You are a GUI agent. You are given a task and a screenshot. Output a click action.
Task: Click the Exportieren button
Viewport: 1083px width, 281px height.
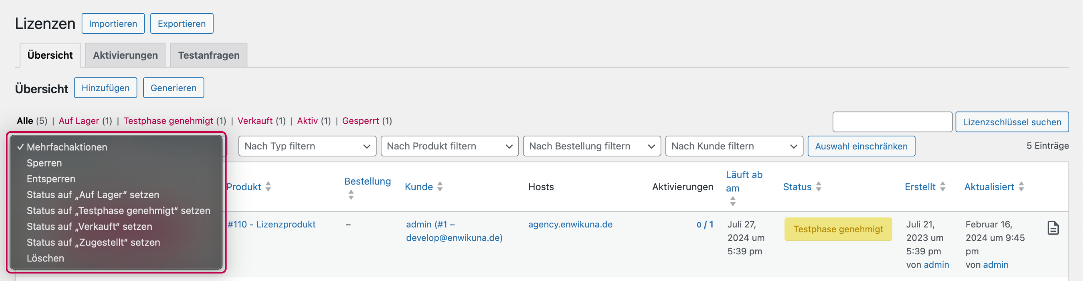182,24
